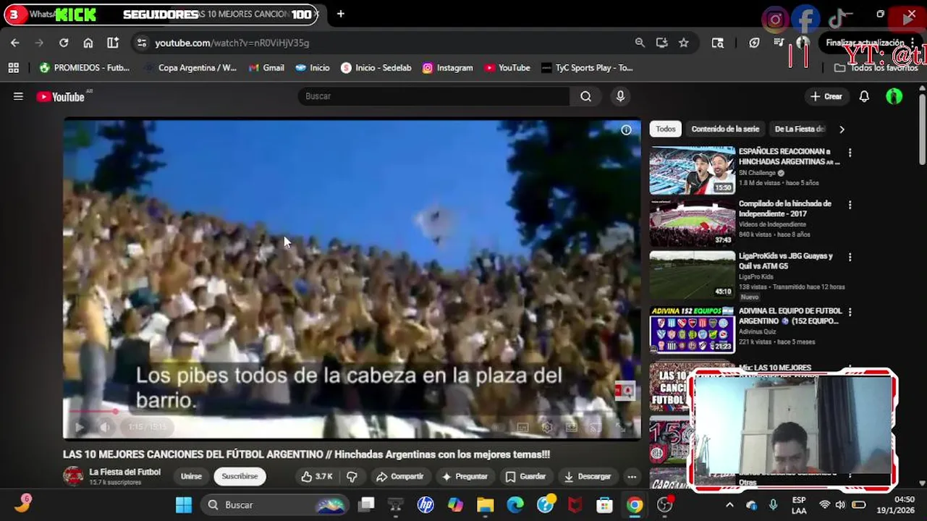This screenshot has width=927, height=521.
Task: Go to YouTube home via logo
Action: [61, 96]
